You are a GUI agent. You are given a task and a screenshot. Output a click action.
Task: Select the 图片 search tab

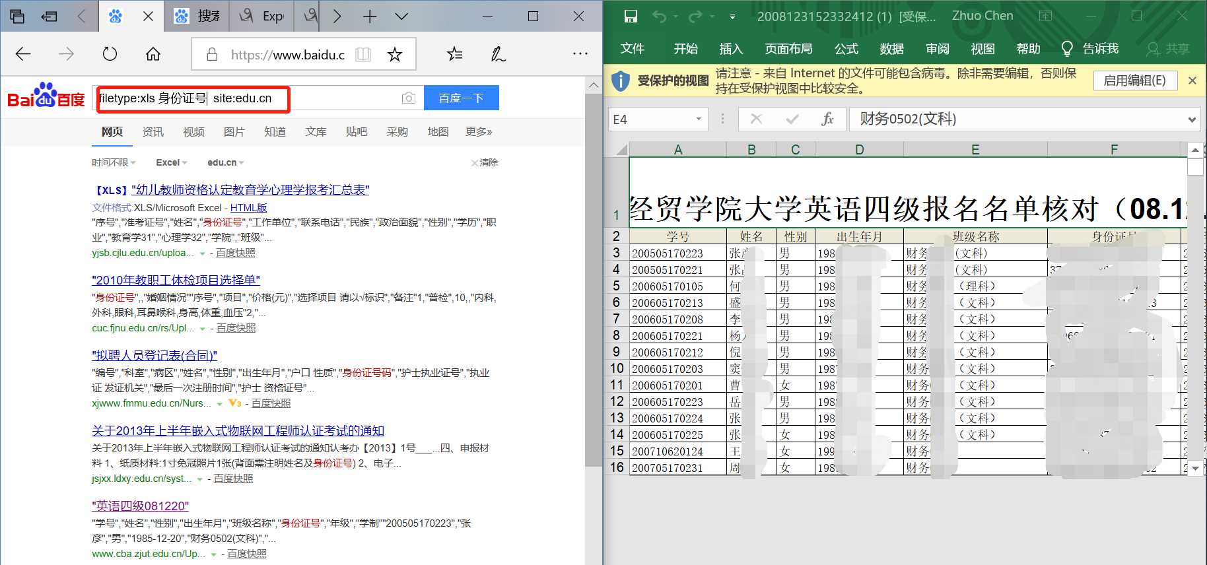234,132
